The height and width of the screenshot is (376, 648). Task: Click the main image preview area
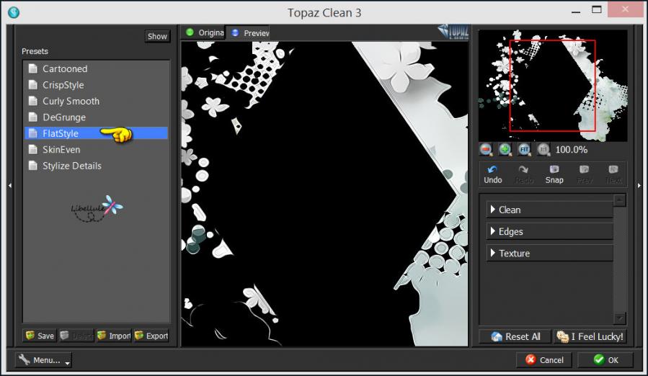pos(324,193)
